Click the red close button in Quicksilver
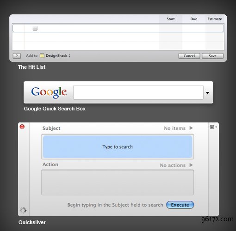Screen dimensions: 236x231 22,127
